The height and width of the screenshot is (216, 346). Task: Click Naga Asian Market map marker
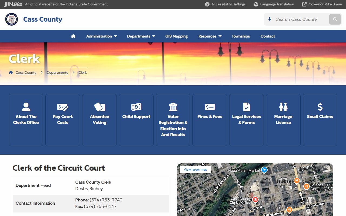264,170
